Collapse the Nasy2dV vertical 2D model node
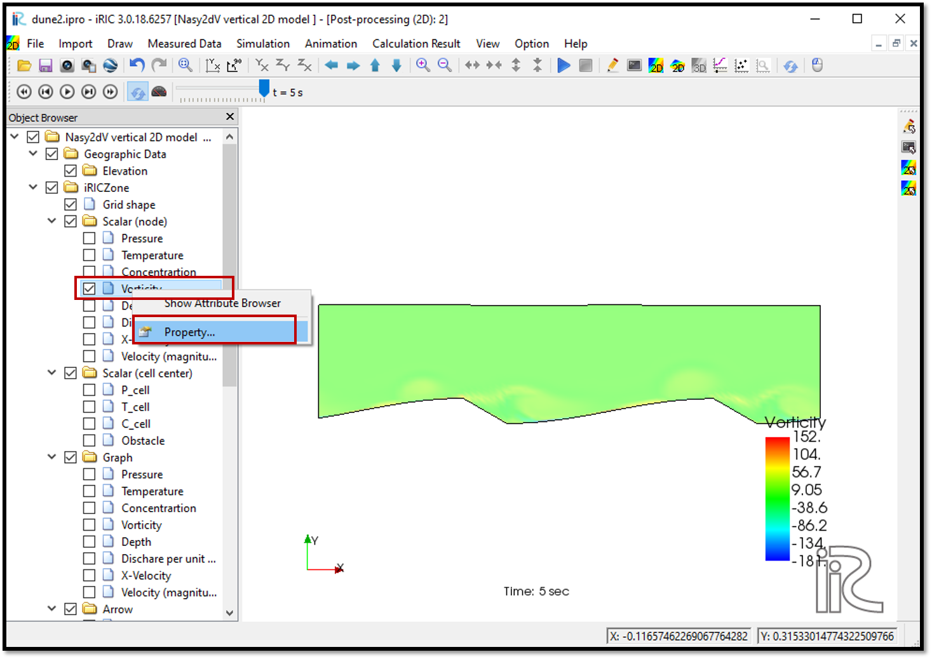This screenshot has height=659, width=932. click(15, 137)
